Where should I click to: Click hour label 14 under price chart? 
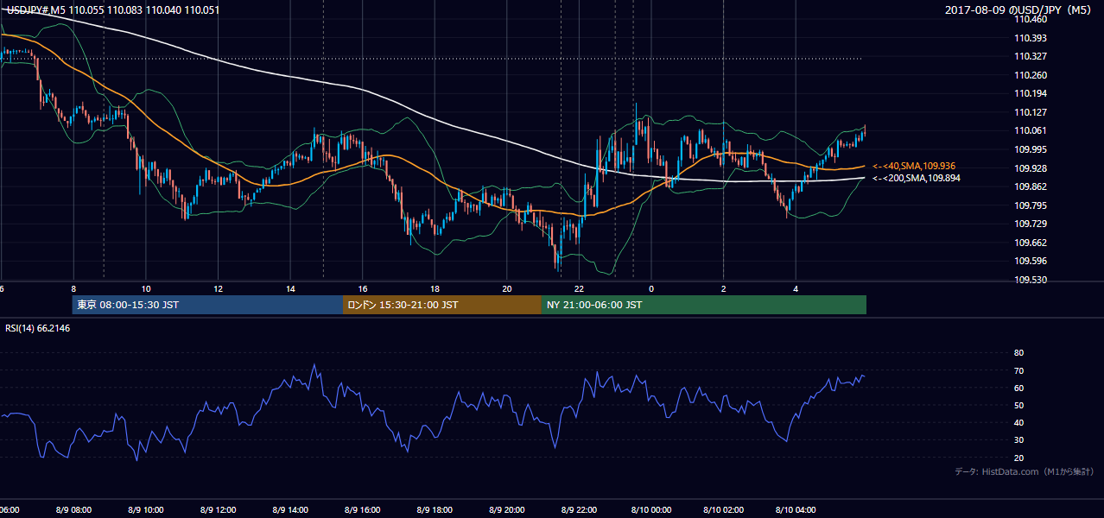pos(290,288)
